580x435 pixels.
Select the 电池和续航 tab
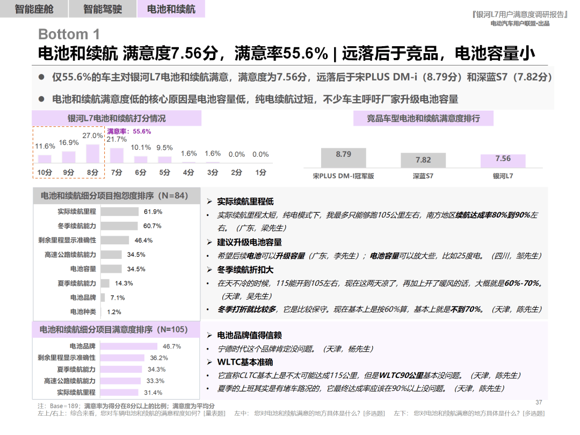click(x=171, y=9)
